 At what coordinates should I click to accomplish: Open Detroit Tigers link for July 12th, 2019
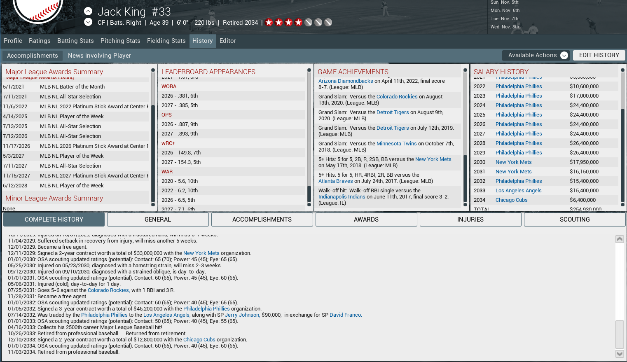point(393,128)
